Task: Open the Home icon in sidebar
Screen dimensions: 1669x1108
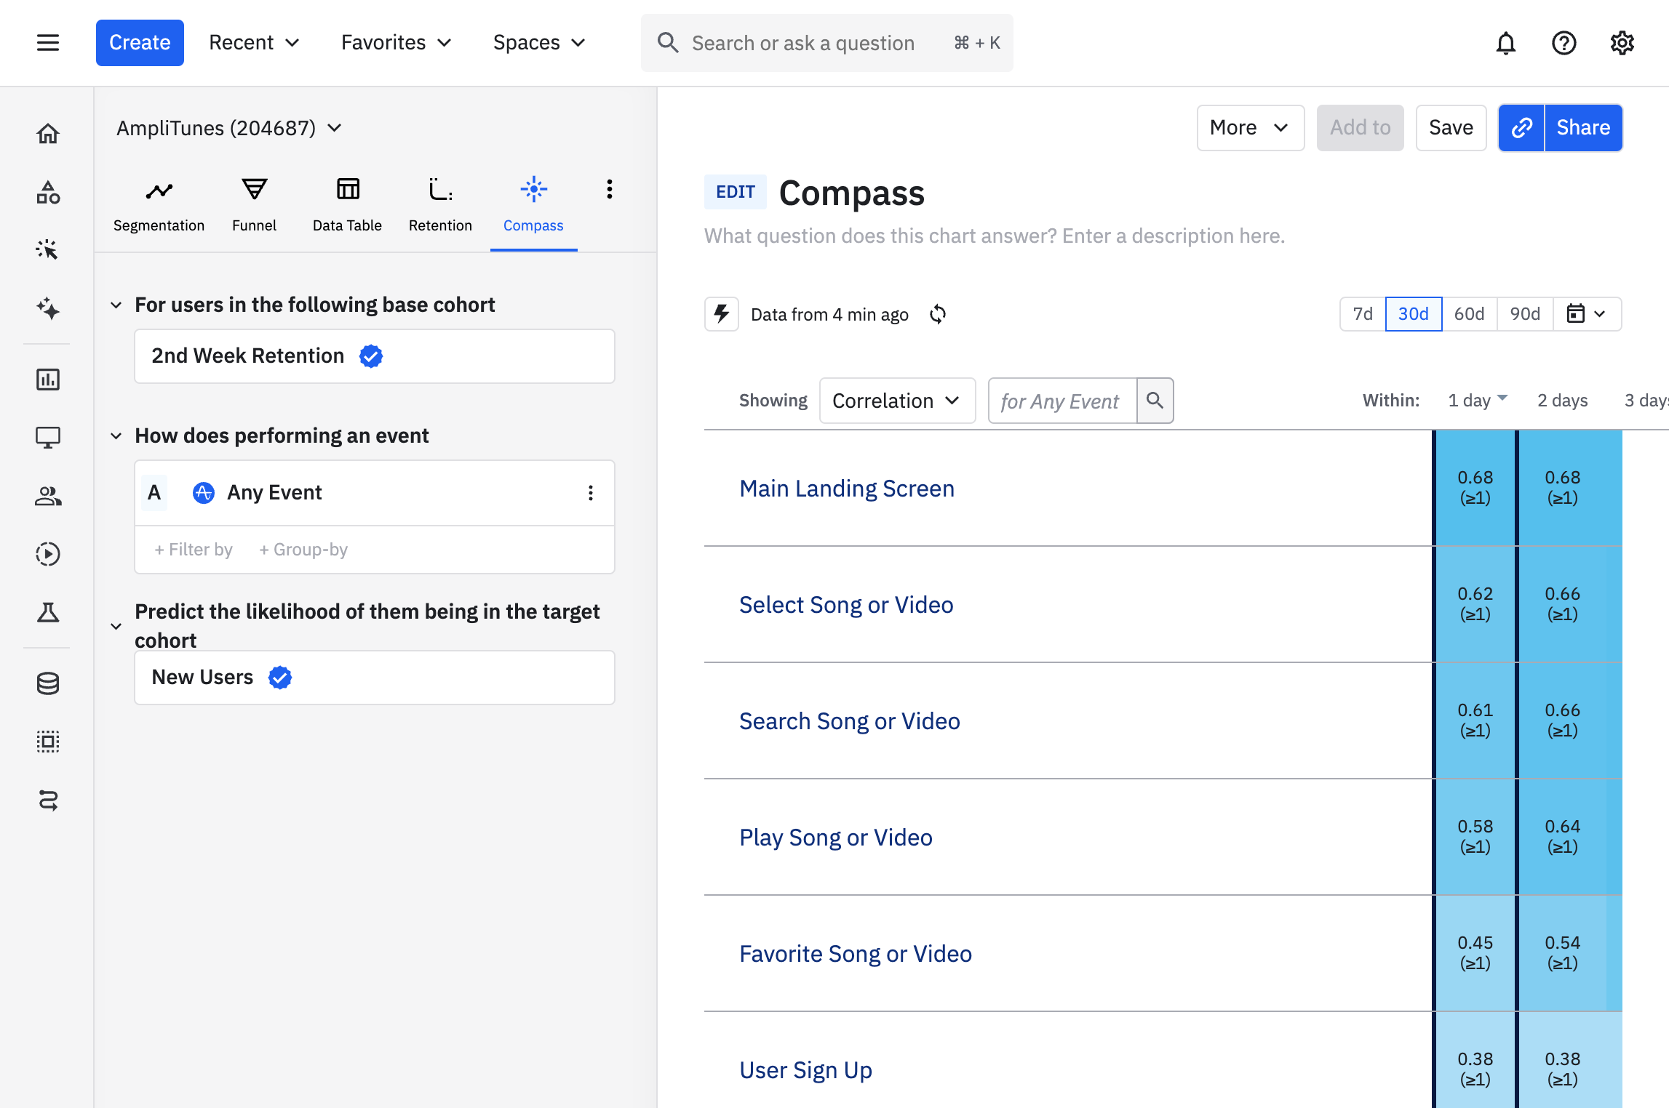Action: point(48,134)
